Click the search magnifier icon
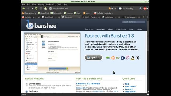Screen dimensions: 171x96 point(141,9)
